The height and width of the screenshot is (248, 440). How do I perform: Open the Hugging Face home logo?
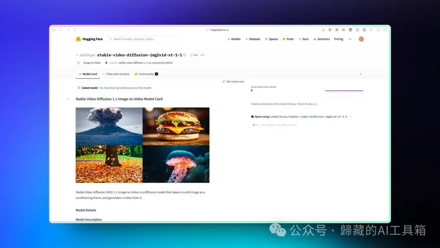click(89, 39)
